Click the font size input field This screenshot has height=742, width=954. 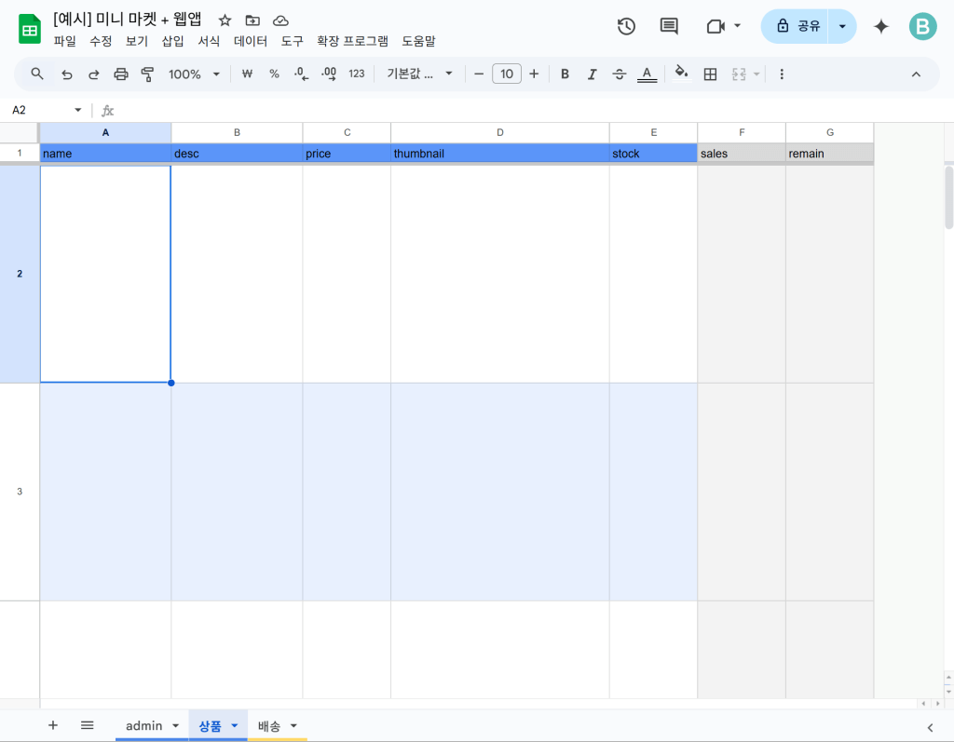point(506,74)
